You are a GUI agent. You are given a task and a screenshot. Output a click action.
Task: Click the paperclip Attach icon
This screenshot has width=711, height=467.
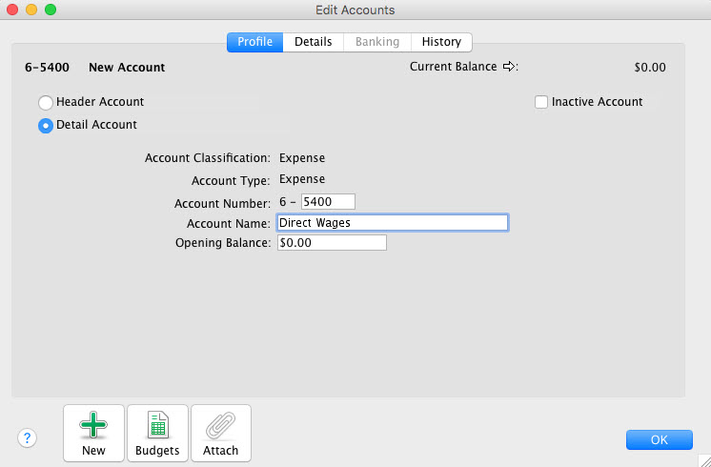(x=221, y=426)
